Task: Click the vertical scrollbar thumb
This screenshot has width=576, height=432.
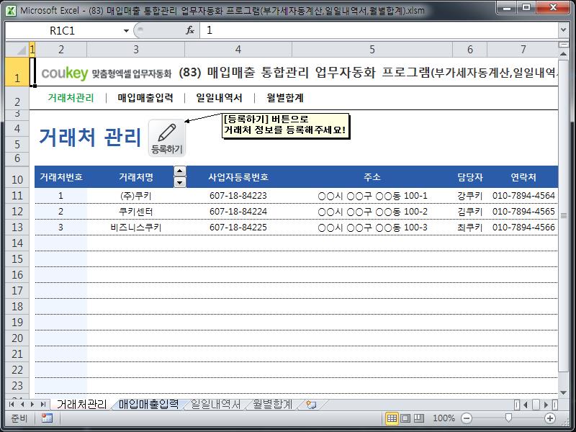Action: [x=564, y=215]
